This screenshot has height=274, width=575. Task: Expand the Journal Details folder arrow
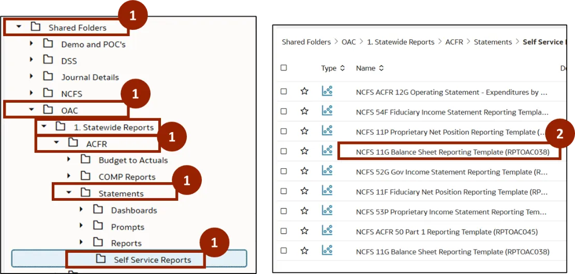pos(31,76)
